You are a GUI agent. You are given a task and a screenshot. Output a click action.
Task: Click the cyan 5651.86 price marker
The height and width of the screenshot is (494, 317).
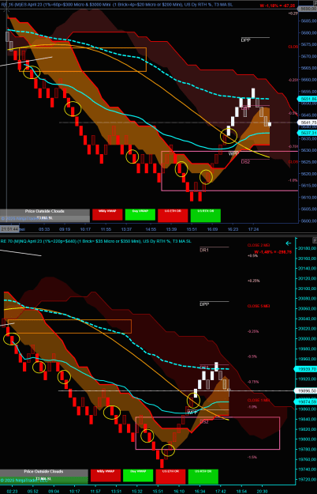click(308, 99)
